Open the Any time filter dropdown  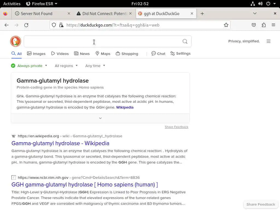coord(95,66)
